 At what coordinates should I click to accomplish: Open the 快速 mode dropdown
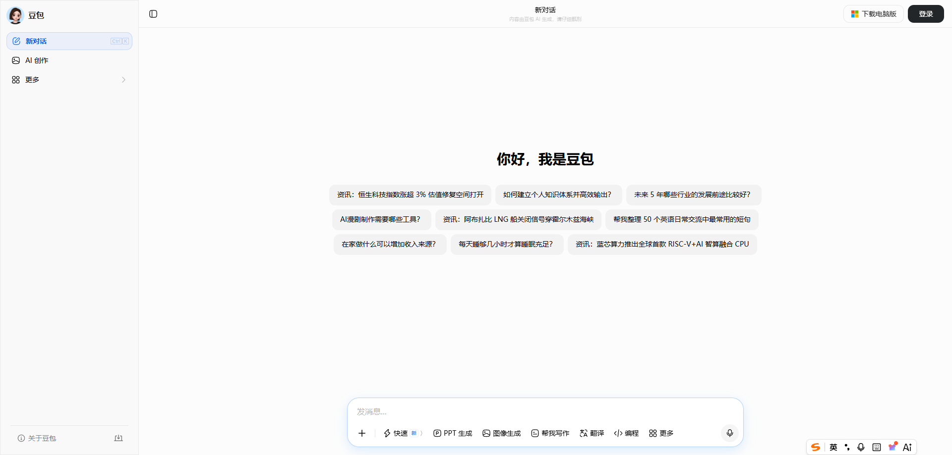click(403, 433)
